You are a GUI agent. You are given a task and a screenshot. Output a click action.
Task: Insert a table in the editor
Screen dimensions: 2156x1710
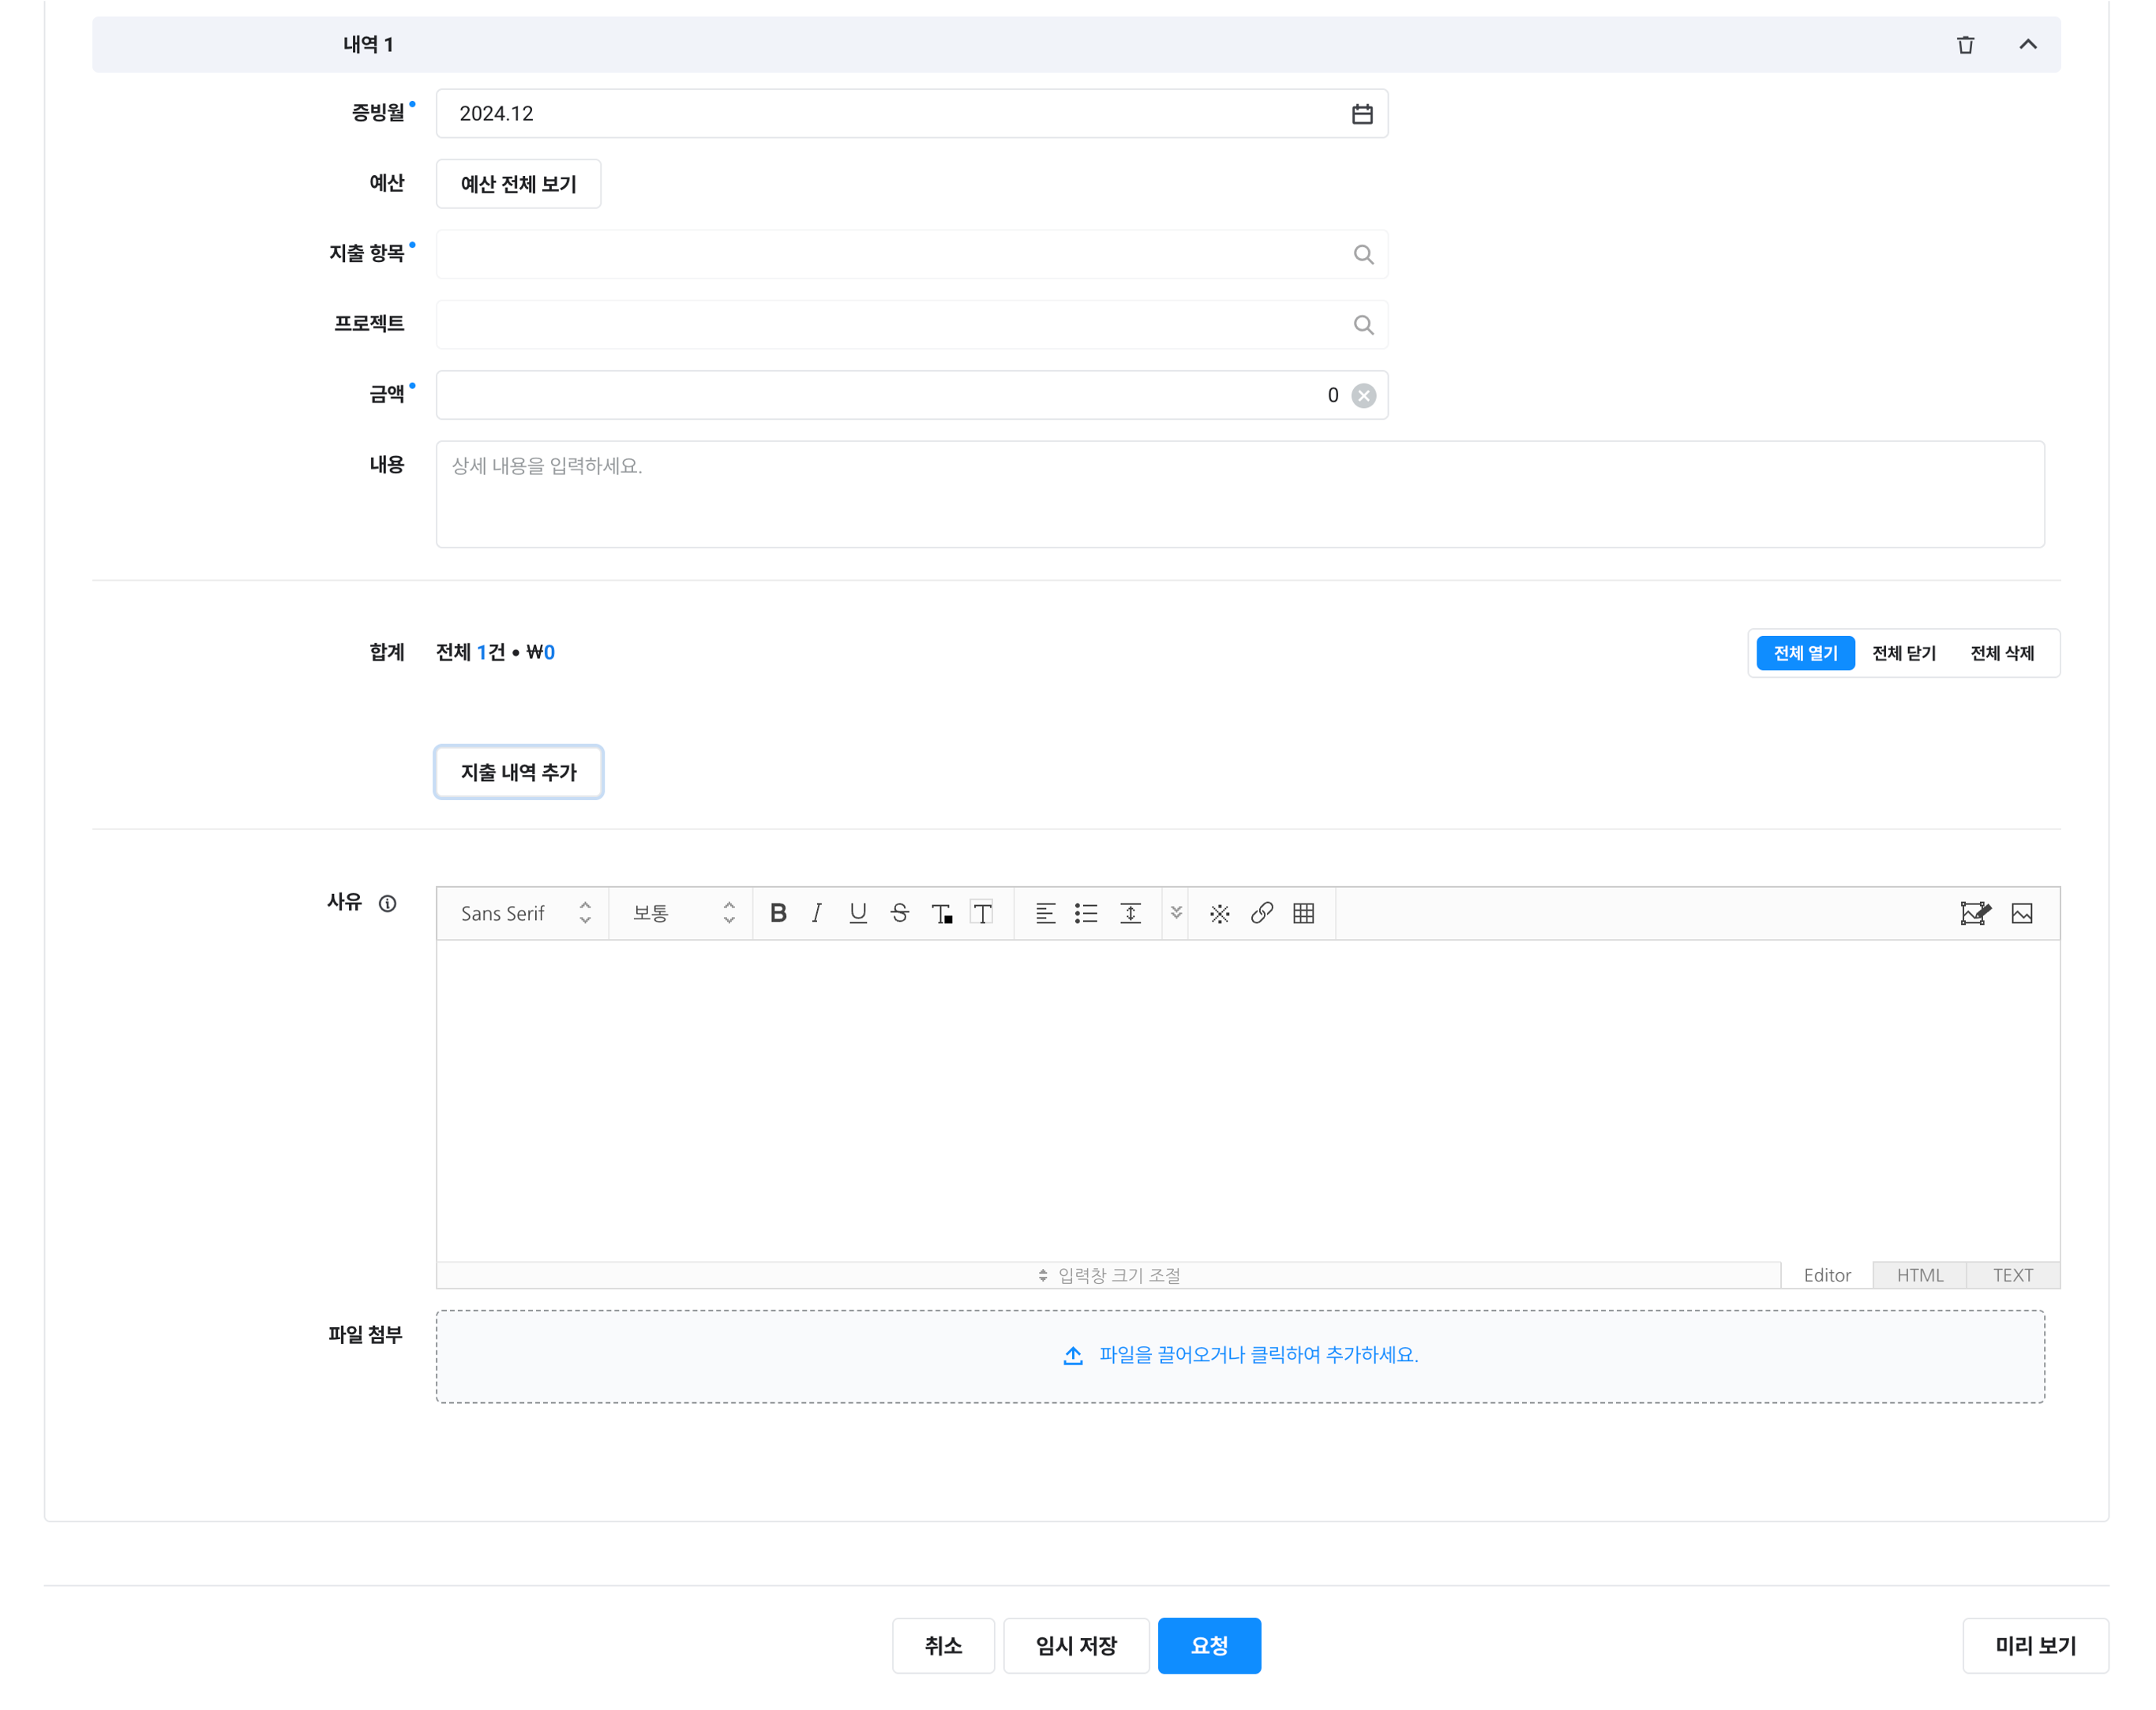pos(1303,914)
